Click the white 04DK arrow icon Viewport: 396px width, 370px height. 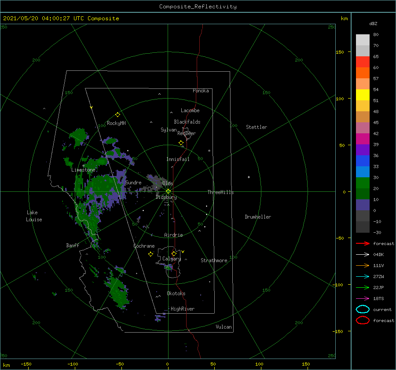pos(363,254)
